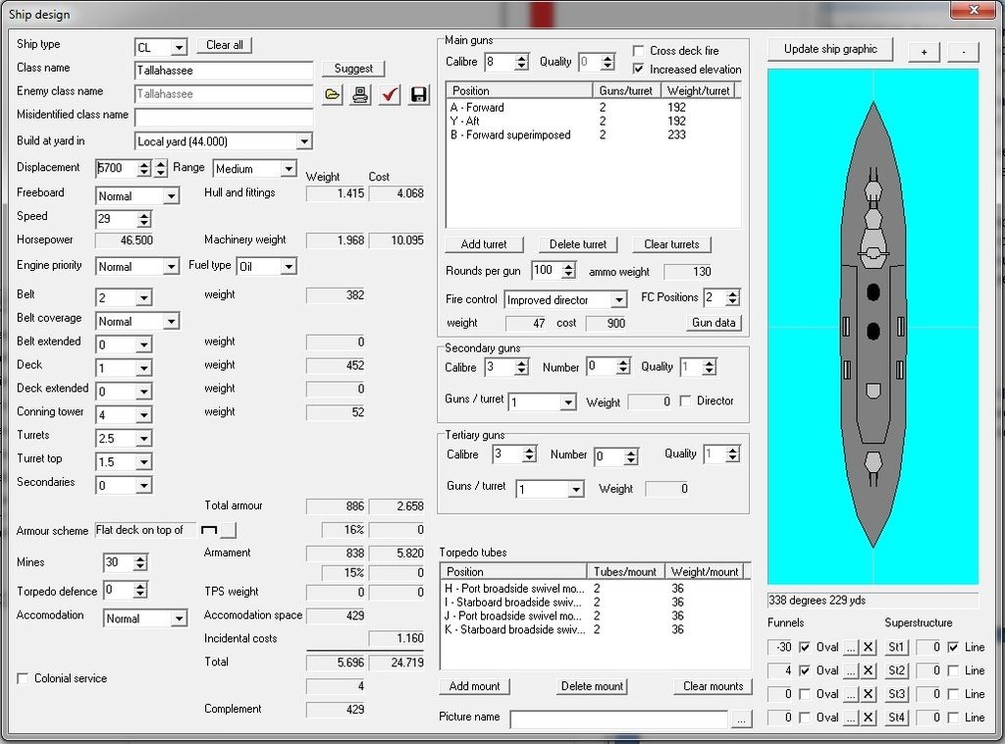Increase Rounds per gun with the spinner
The image size is (1005, 744).
click(x=568, y=267)
